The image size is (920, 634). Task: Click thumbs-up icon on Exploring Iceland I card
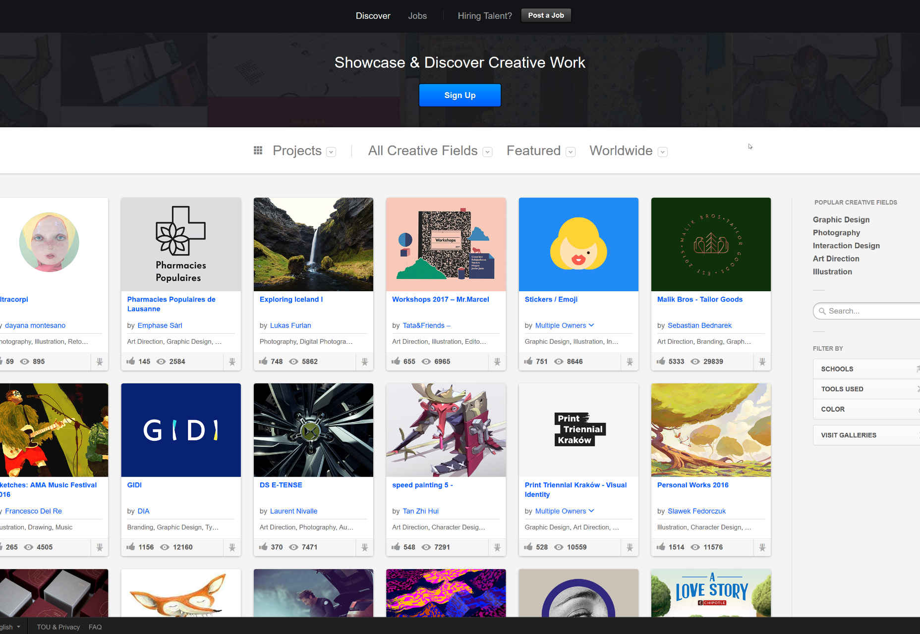coord(263,361)
